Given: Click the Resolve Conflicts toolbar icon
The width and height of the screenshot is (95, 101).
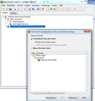Looking at the screenshot, I should [43, 9].
